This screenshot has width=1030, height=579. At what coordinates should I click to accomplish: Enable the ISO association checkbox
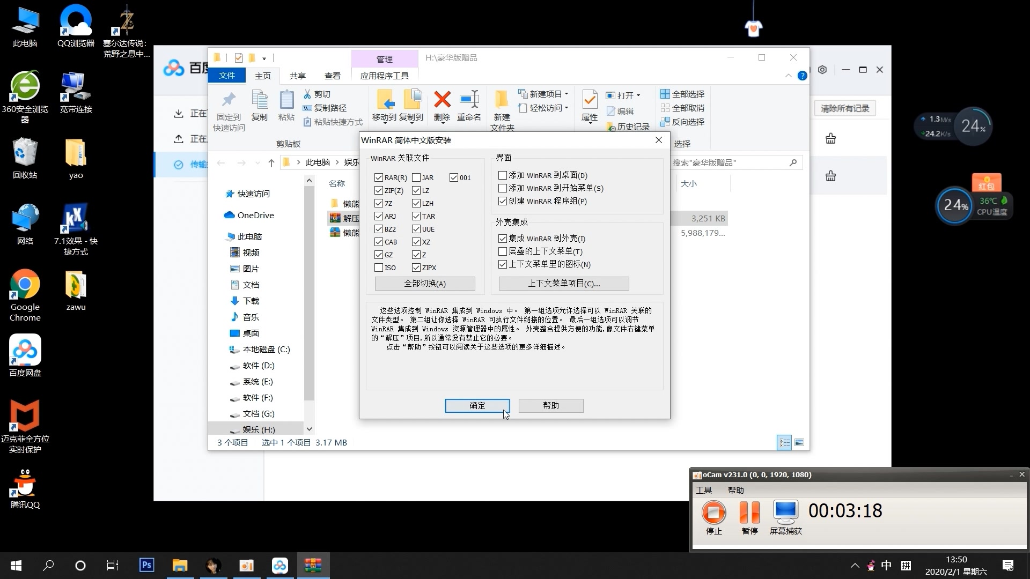point(379,268)
